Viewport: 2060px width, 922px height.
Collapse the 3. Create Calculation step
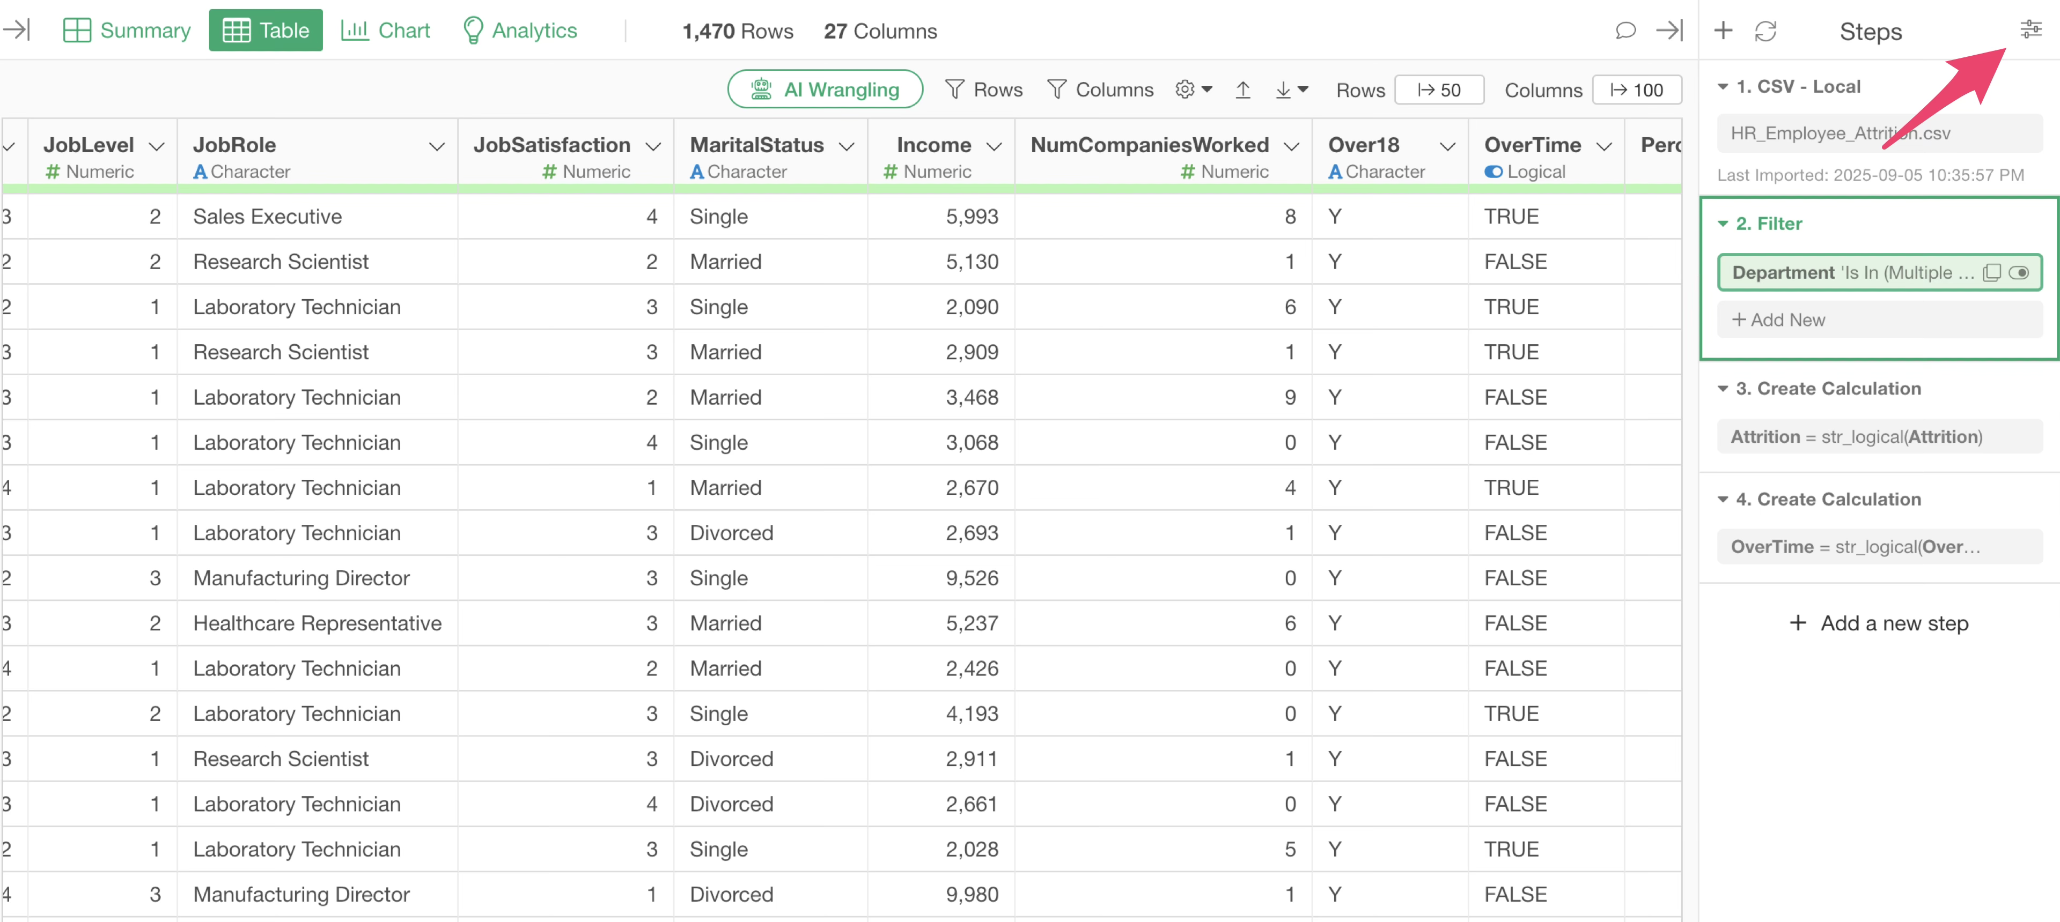(1723, 388)
